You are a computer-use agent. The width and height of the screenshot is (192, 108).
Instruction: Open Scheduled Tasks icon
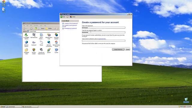tap(26, 51)
